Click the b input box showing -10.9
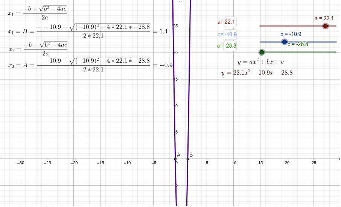This screenshot has width=341, height=207. point(230,34)
